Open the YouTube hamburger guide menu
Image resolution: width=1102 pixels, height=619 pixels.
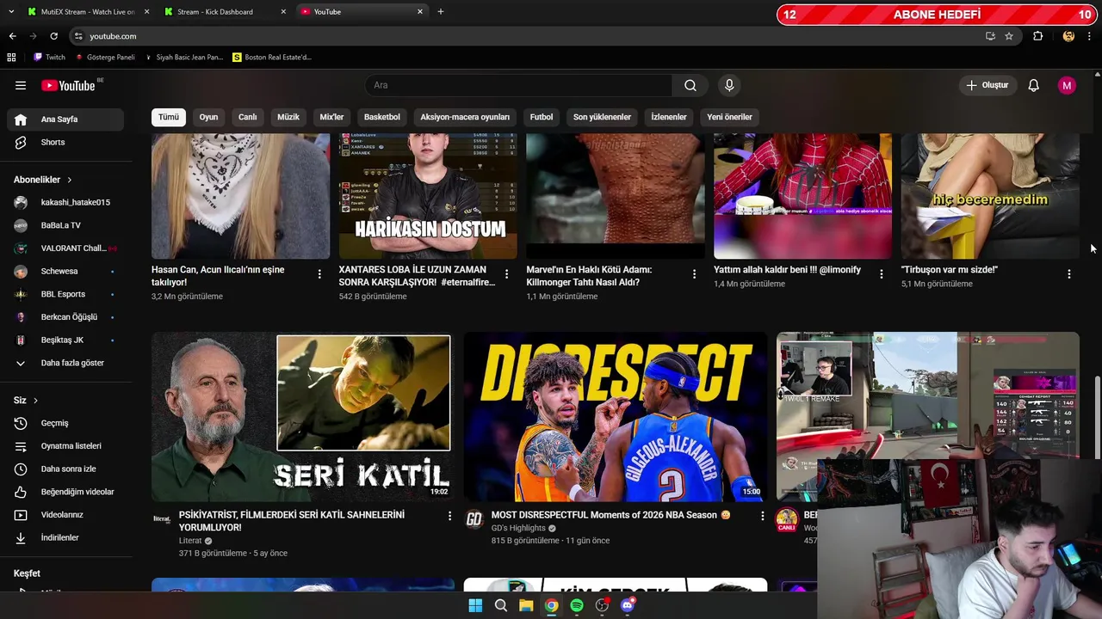pos(21,85)
